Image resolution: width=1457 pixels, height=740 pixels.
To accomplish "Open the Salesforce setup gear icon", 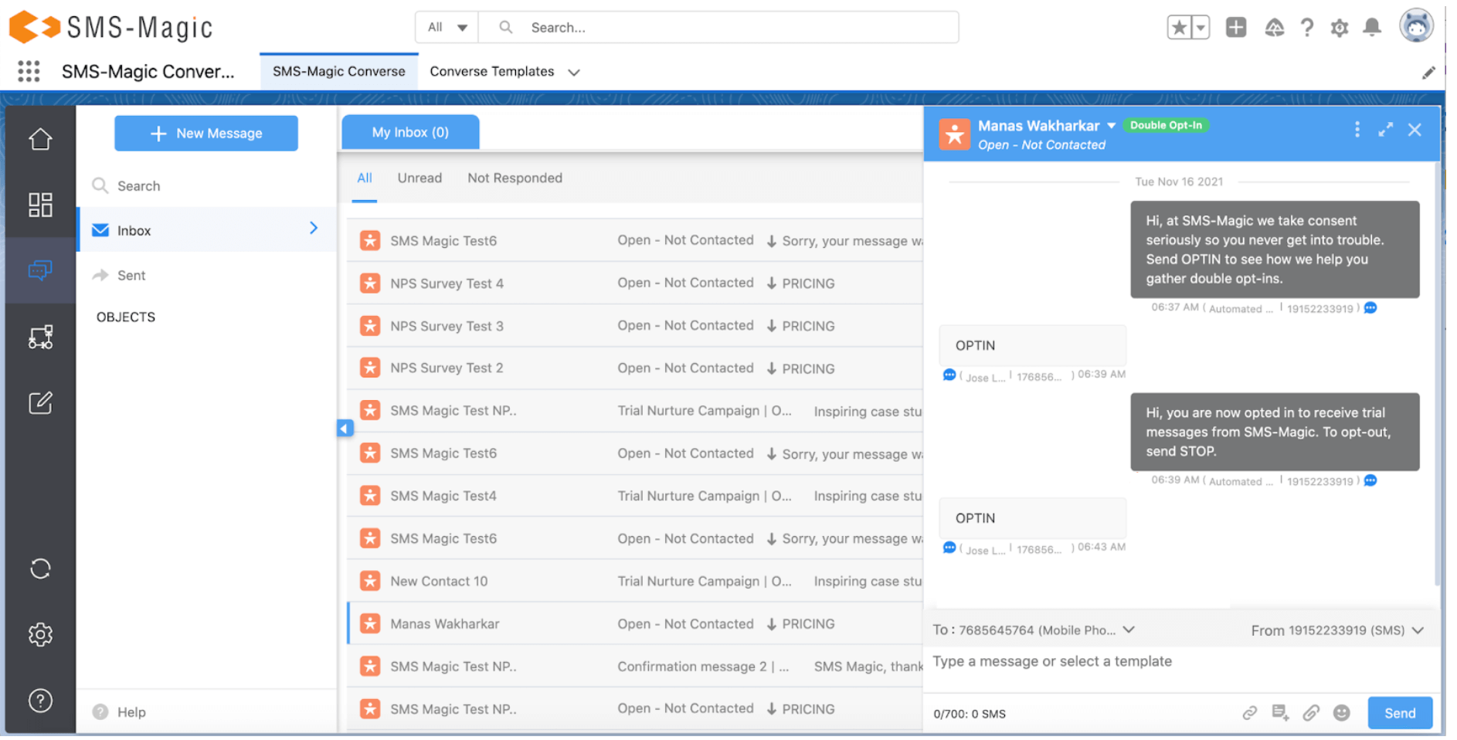I will [x=1340, y=29].
